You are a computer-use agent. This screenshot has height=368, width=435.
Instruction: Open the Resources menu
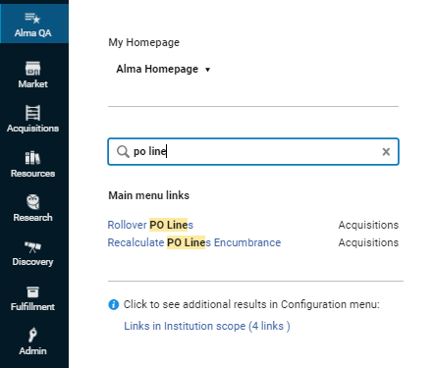tap(32, 164)
